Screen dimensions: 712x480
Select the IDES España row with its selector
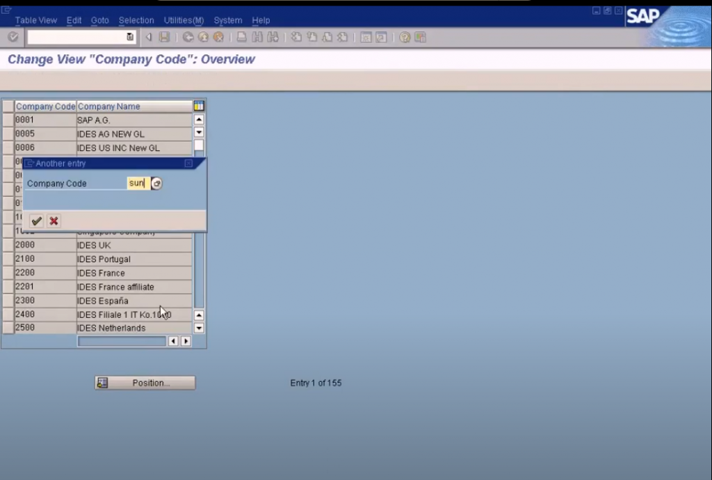click(8, 301)
